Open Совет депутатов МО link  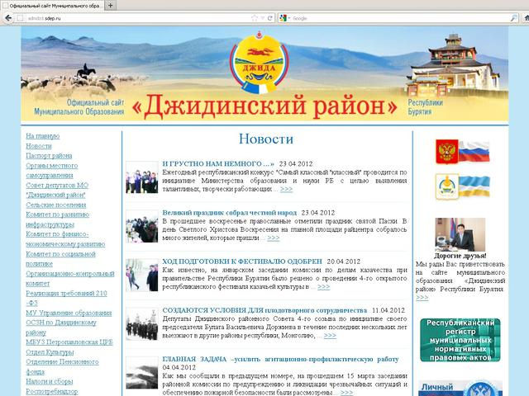click(x=57, y=190)
